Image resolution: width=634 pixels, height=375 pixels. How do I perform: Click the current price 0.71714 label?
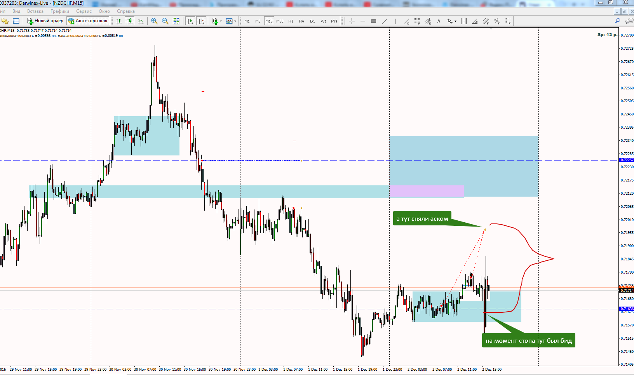click(627, 291)
